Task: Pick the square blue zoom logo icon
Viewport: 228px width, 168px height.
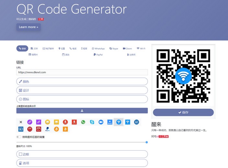Action: tap(110, 122)
